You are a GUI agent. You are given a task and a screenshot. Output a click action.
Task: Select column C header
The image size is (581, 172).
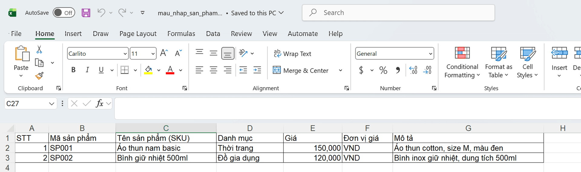point(166,128)
